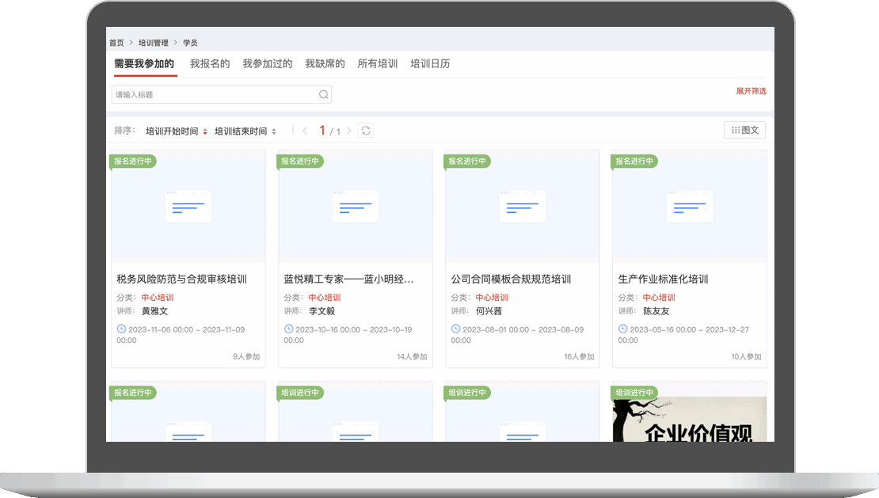Sort by 培训结束时间
The image size is (879, 498).
[x=245, y=131]
